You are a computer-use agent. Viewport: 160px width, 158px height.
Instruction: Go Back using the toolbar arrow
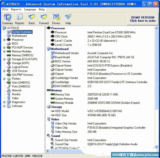tap(32, 19)
